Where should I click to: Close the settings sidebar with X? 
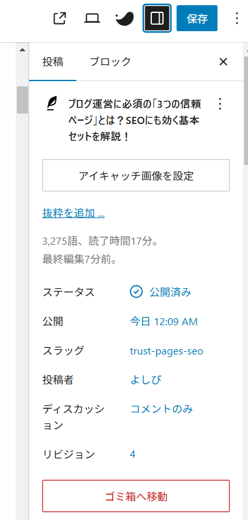tap(223, 62)
